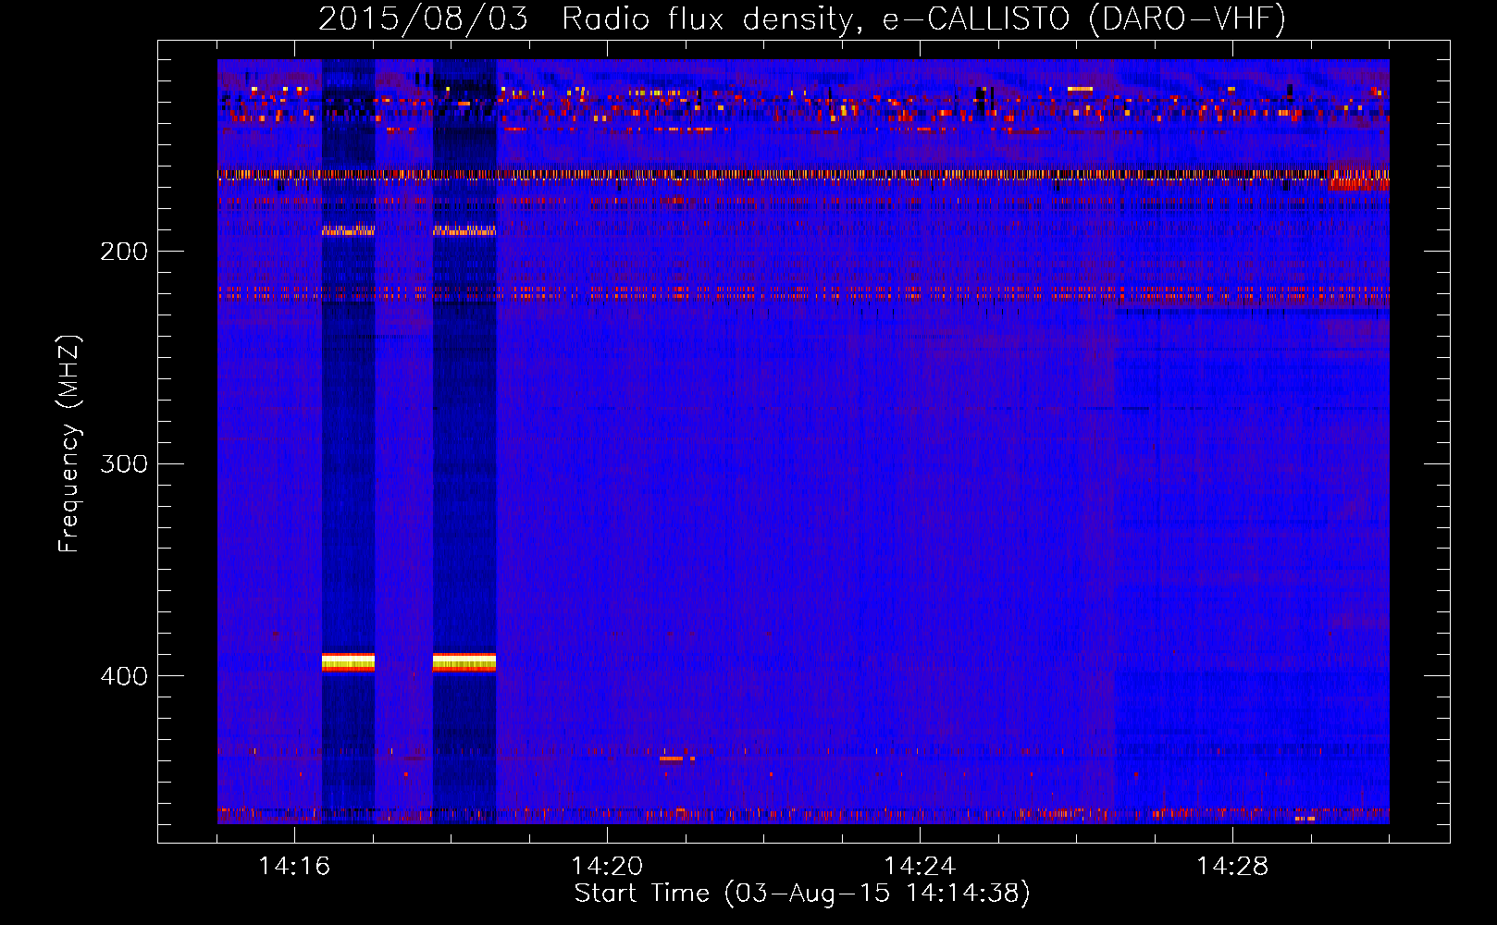
Task: Click the "Frequency (MHZ)" axis label
Action: [69, 443]
